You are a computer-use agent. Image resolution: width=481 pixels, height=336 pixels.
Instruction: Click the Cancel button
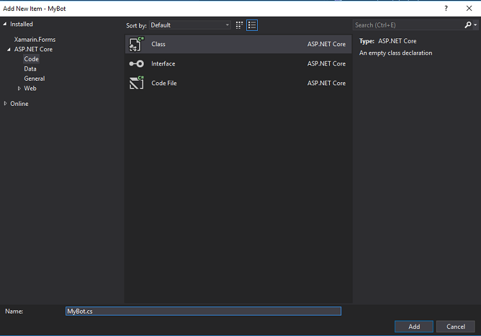point(455,326)
